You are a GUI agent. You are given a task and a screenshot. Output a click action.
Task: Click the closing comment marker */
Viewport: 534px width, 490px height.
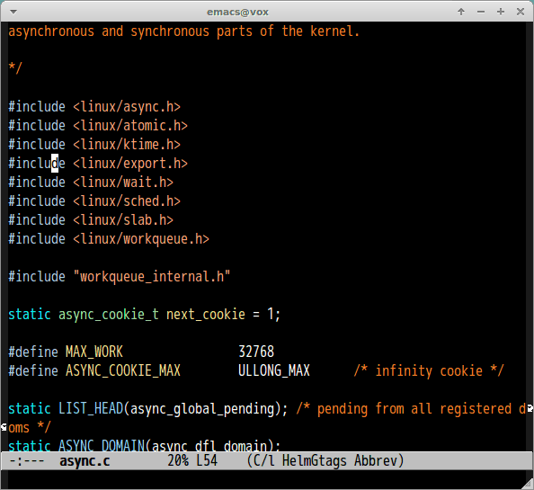pyautogui.click(x=15, y=67)
